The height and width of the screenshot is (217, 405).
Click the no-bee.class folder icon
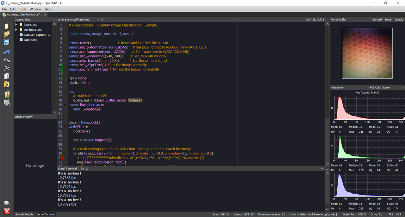[21, 30]
